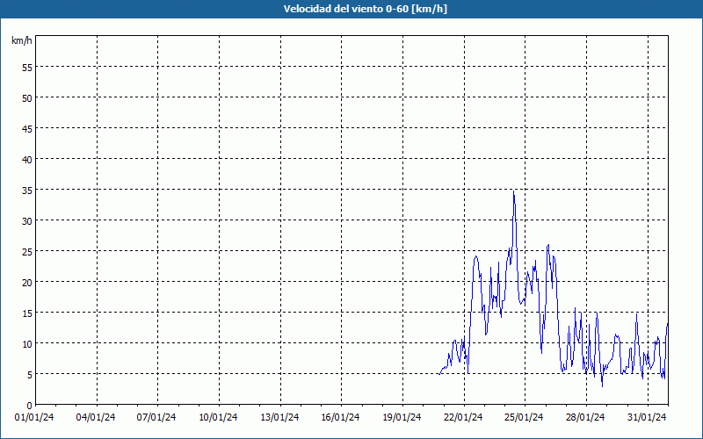This screenshot has width=703, height=439.
Task: Click the 28/01/24 date label
Action: point(585,418)
